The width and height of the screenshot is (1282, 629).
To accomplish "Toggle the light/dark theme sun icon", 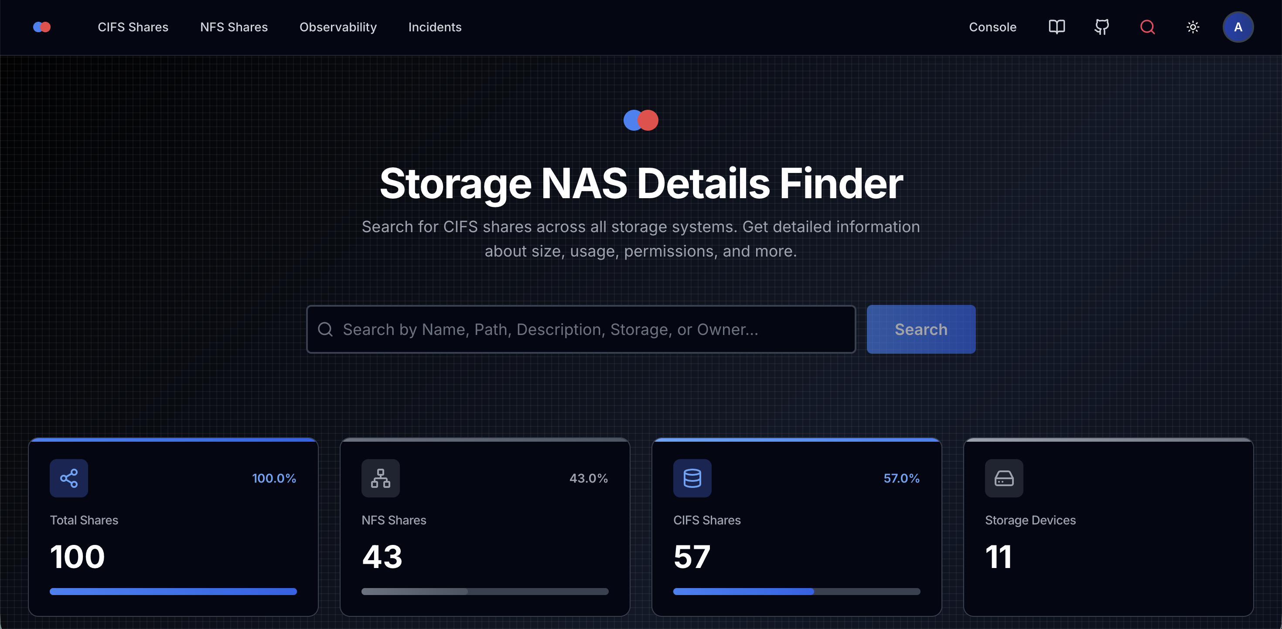I will click(1193, 27).
